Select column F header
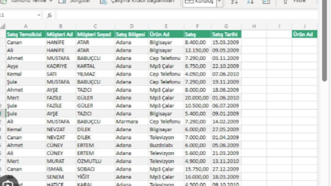331x186 pixels. click(197, 26)
